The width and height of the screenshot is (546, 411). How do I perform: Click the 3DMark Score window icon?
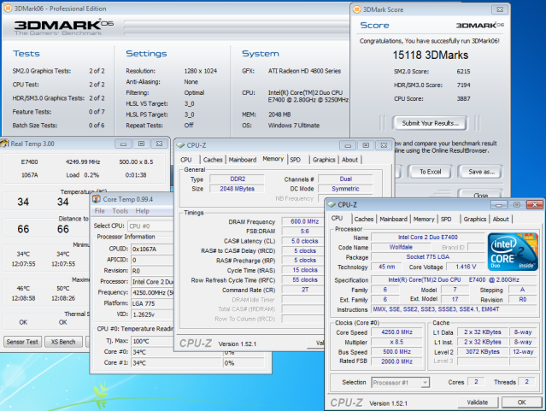[x=357, y=9]
